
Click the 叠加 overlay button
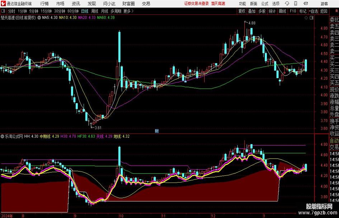(x=252, y=11)
